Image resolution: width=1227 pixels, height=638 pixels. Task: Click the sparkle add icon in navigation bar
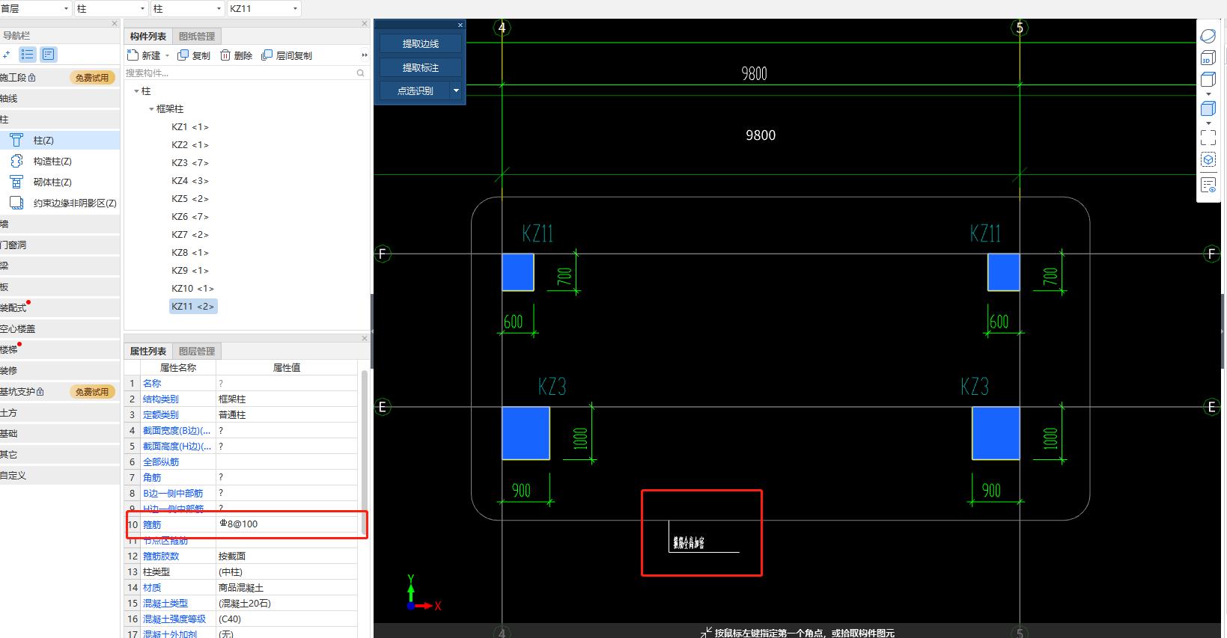(x=7, y=55)
